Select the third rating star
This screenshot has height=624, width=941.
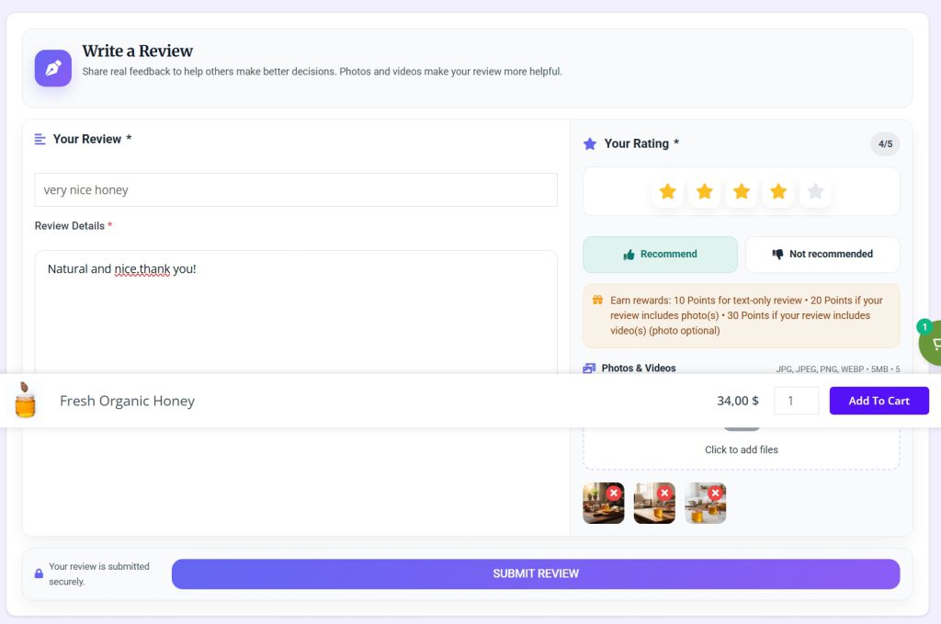[x=742, y=191]
